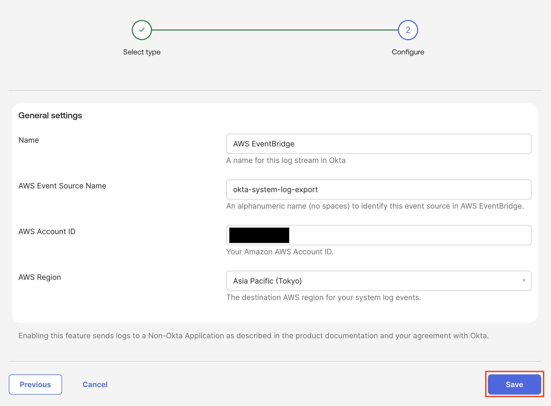Click the 'A name for this log stream' hint

pyautogui.click(x=286, y=160)
